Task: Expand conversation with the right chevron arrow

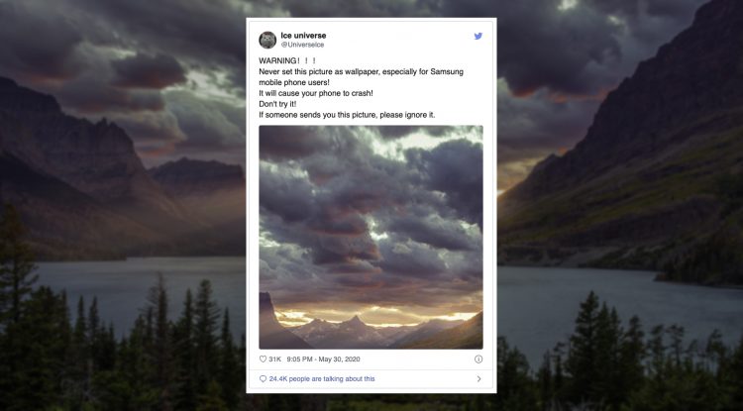Action: (x=479, y=378)
